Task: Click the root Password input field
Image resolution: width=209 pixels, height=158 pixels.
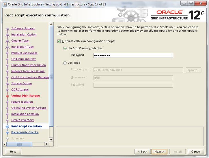Action: [133, 55]
